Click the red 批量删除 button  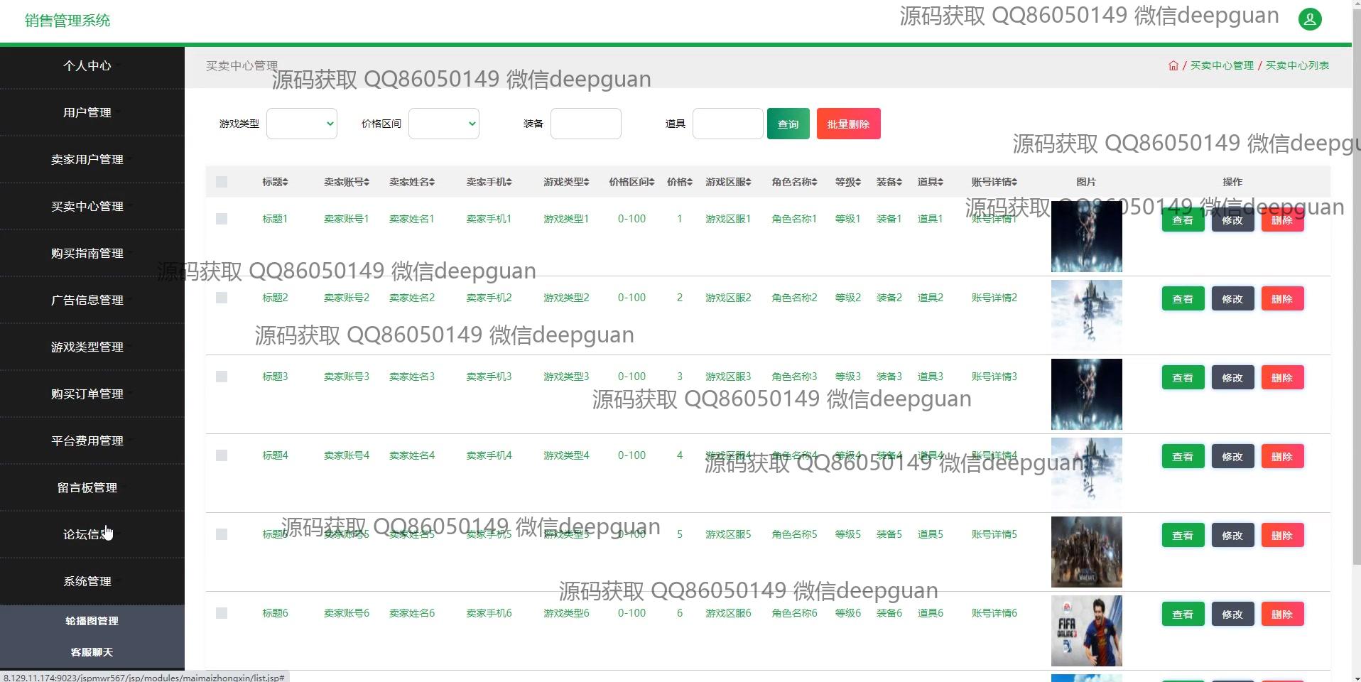pyautogui.click(x=848, y=124)
